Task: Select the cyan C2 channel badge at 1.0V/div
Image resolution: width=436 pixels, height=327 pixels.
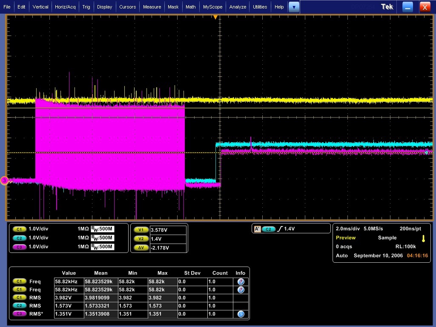Action: tap(20, 238)
